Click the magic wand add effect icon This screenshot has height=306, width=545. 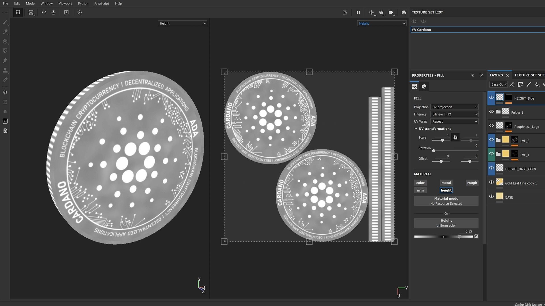(x=512, y=84)
